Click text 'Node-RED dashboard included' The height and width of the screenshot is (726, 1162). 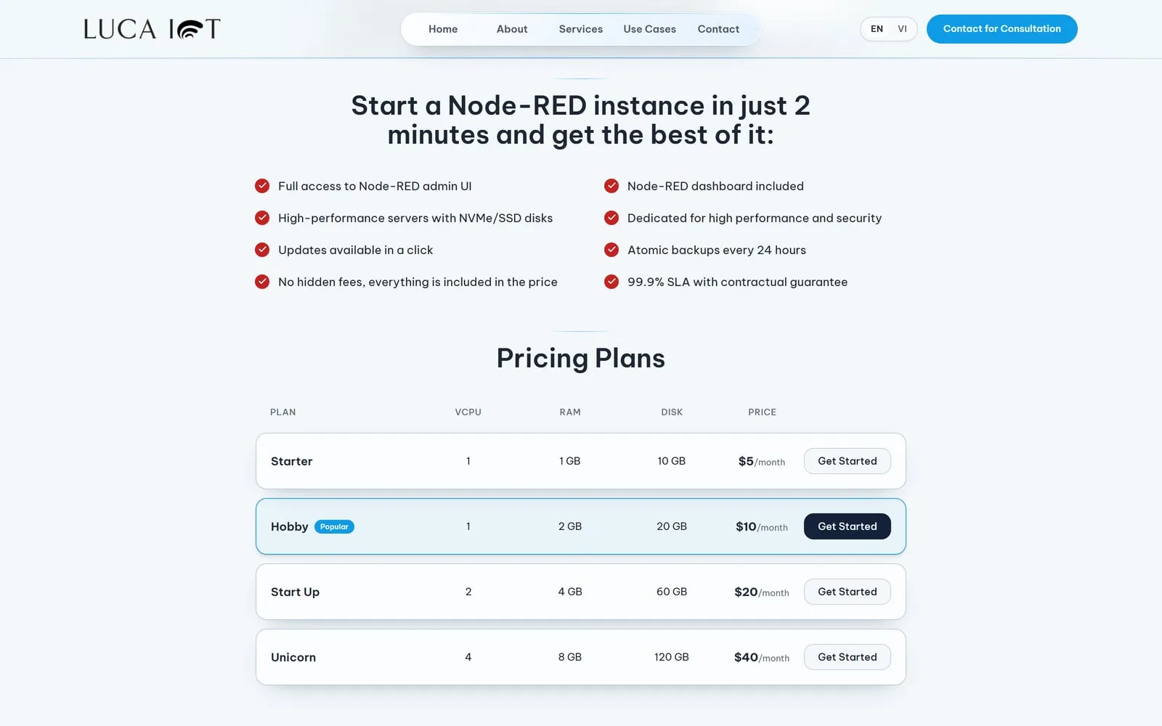pyautogui.click(x=715, y=186)
